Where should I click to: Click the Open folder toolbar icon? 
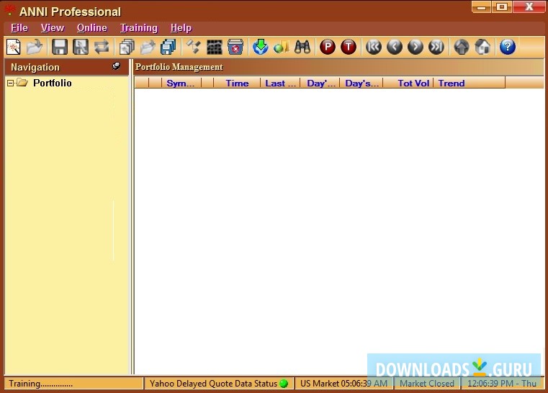(x=35, y=48)
